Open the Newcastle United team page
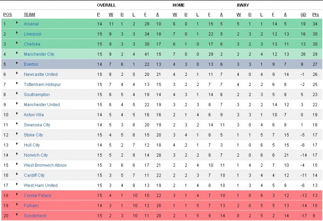323x221 pixels. (41, 74)
